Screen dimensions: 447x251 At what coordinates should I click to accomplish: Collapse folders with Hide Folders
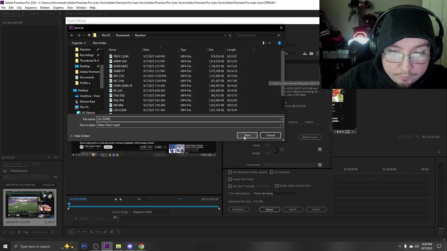coord(80,136)
